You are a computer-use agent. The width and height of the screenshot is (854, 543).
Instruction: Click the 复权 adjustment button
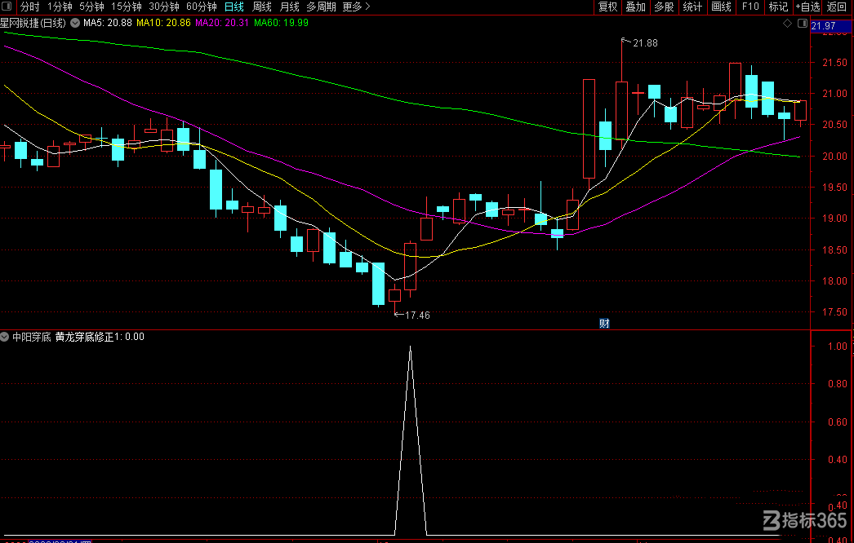click(x=607, y=7)
